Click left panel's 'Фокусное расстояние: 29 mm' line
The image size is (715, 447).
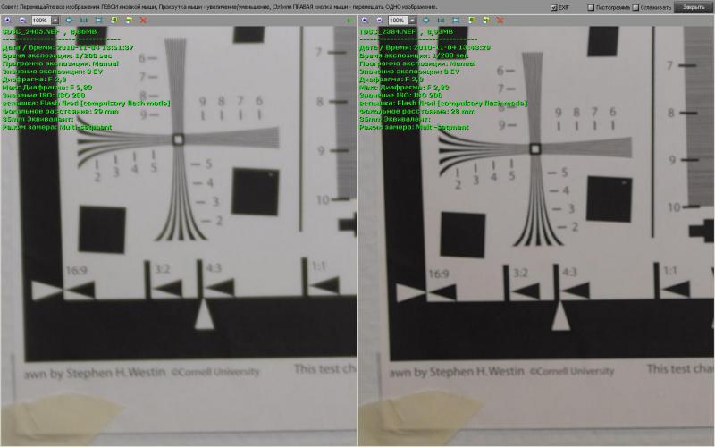pos(60,111)
